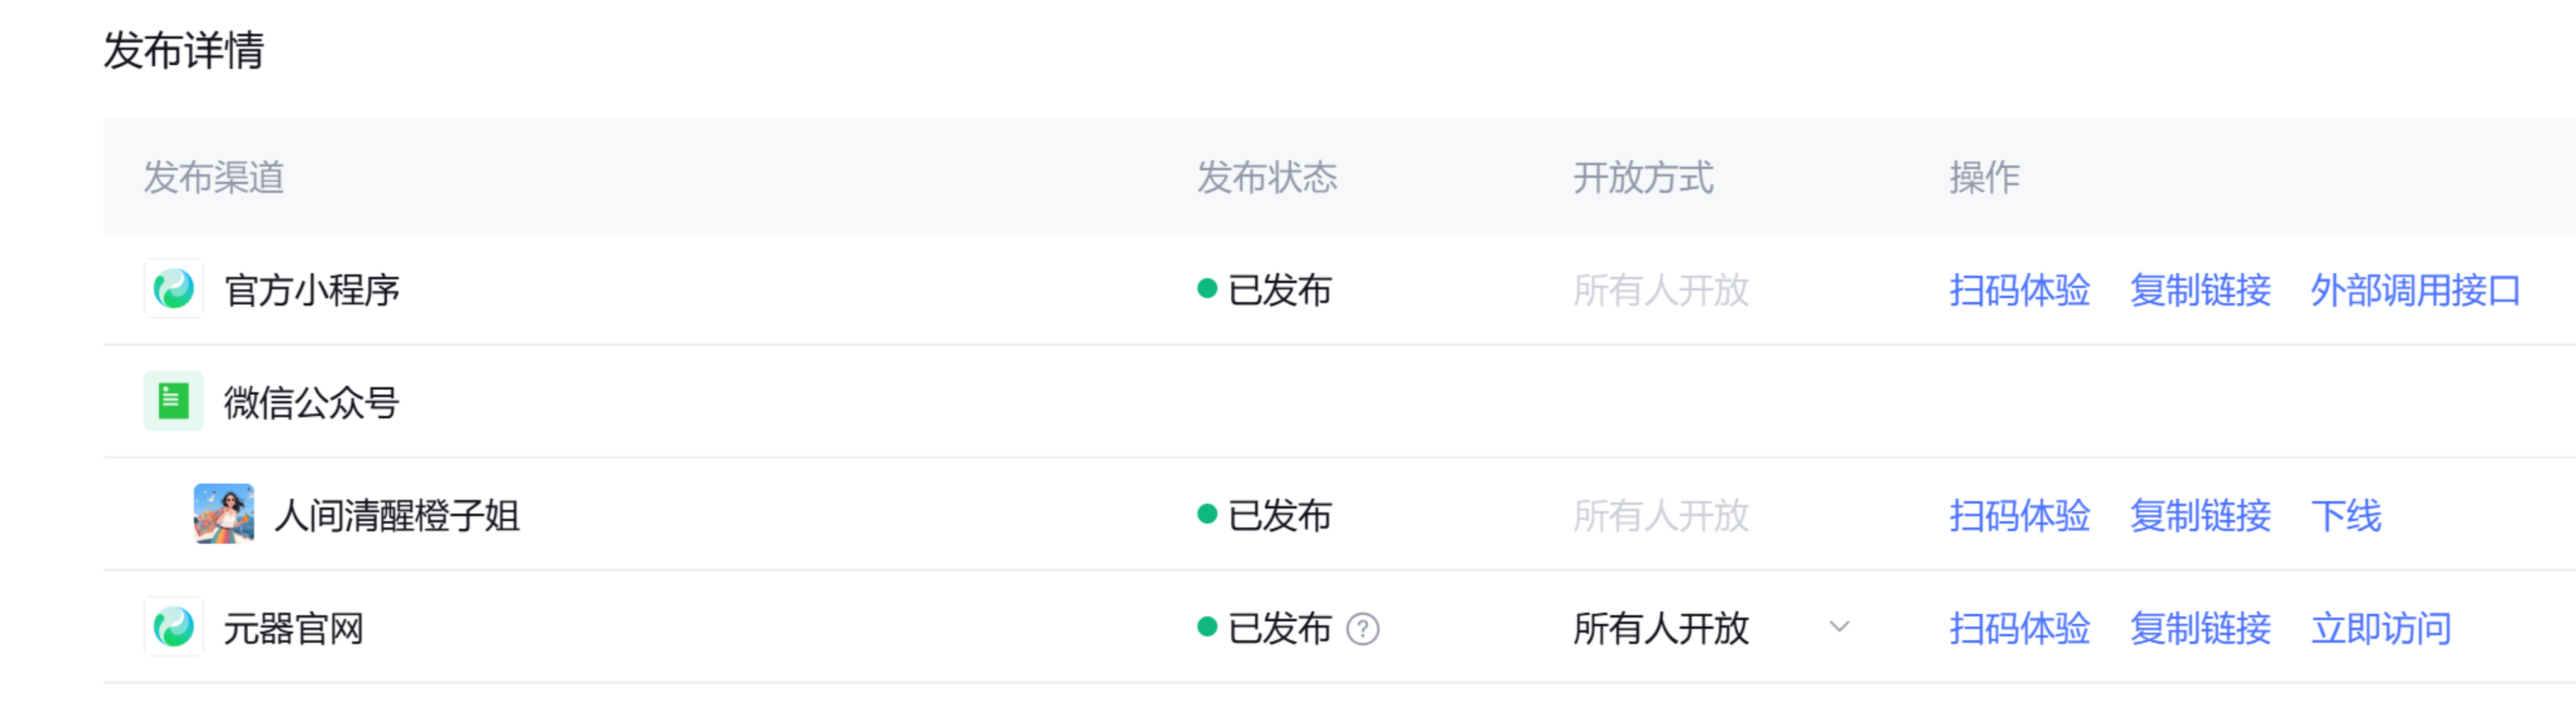Click 复制链接 in the 元器官网 row
The image size is (2576, 711).
point(2199,628)
